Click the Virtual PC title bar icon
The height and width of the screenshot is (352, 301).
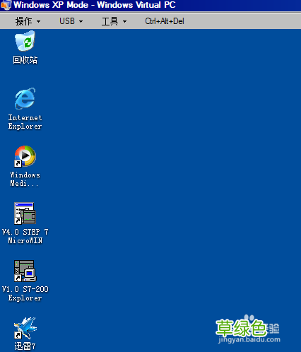click(6, 5)
